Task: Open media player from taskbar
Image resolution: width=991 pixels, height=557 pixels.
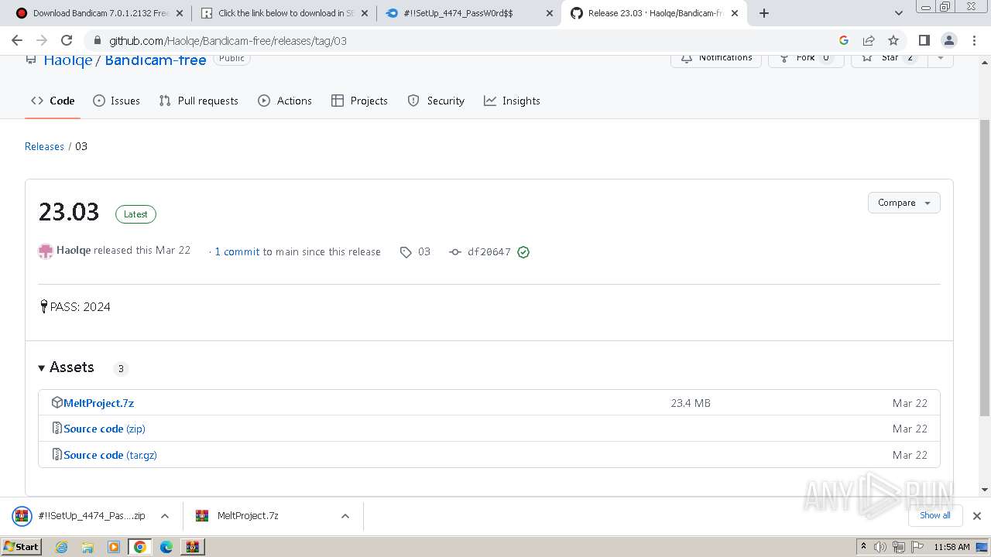Action: 114,547
